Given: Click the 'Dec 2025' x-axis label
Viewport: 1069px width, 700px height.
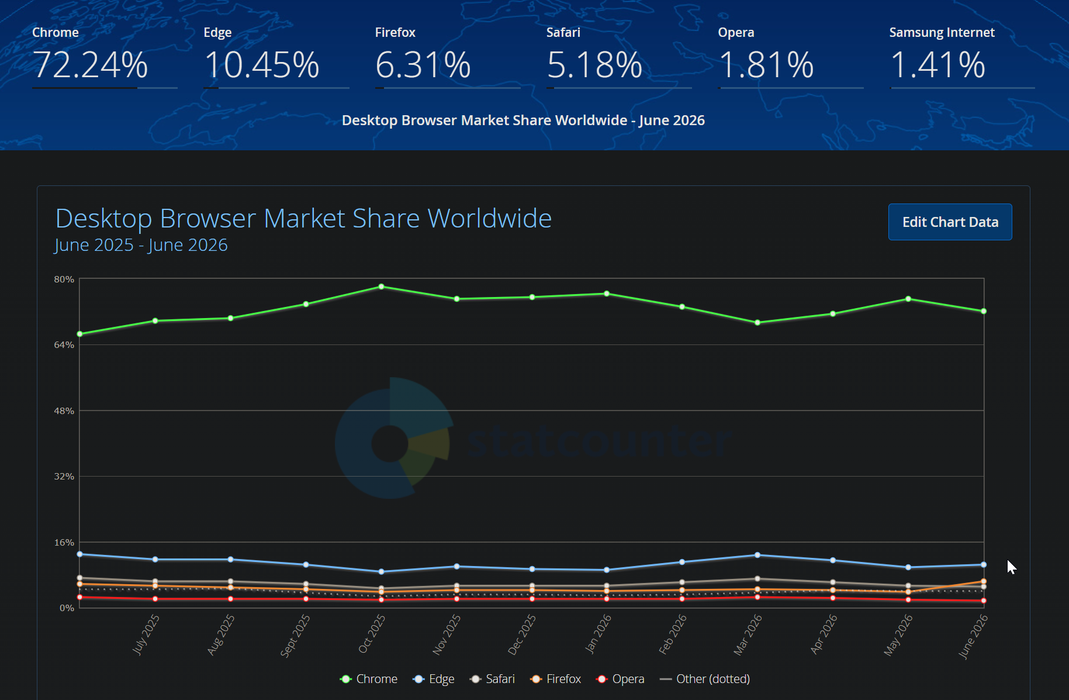Looking at the screenshot, I should pyautogui.click(x=522, y=635).
